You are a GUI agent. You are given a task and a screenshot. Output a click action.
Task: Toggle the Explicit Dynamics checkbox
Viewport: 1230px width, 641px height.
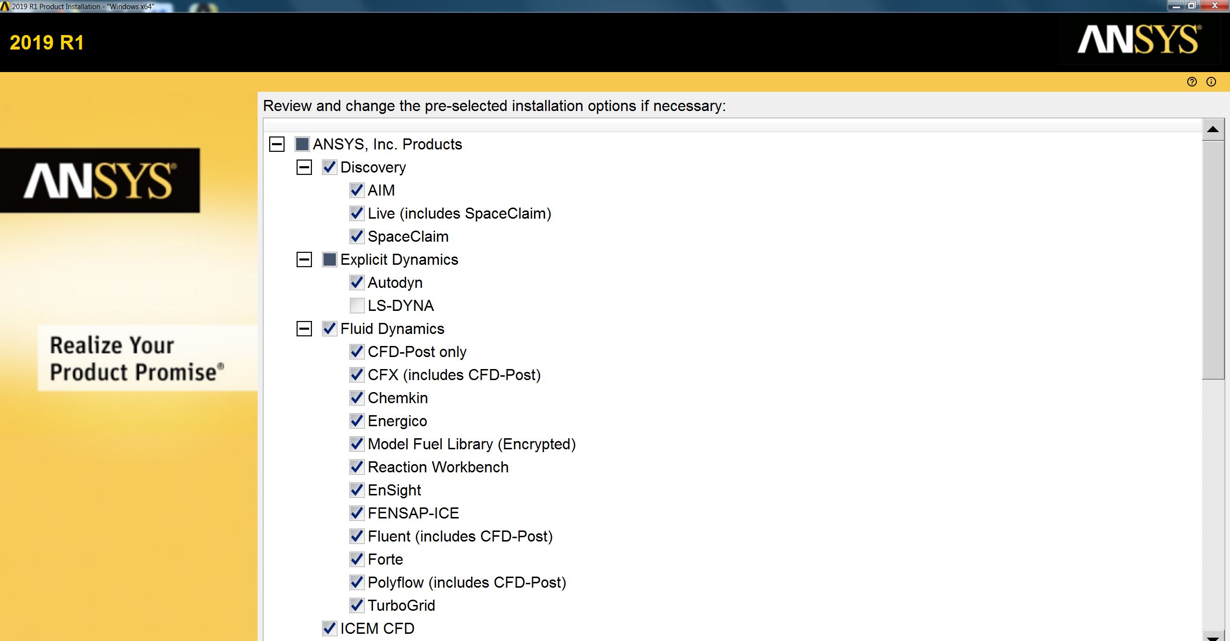[329, 259]
